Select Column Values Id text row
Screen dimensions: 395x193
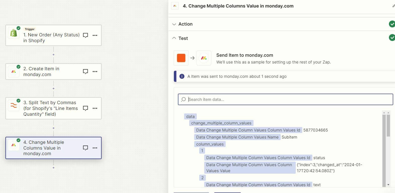click(x=263, y=185)
